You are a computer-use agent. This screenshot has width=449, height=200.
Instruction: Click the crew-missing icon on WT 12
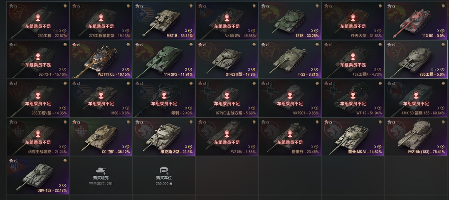pos(353,95)
